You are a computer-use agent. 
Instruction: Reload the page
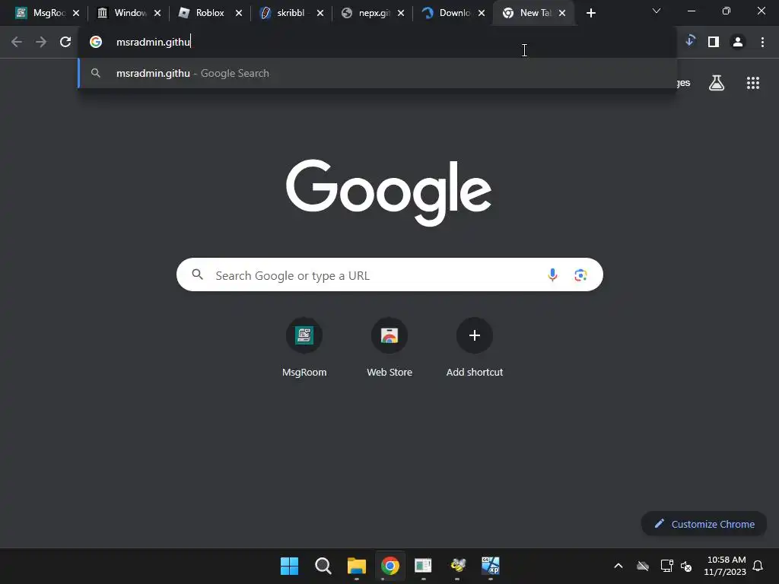65,43
